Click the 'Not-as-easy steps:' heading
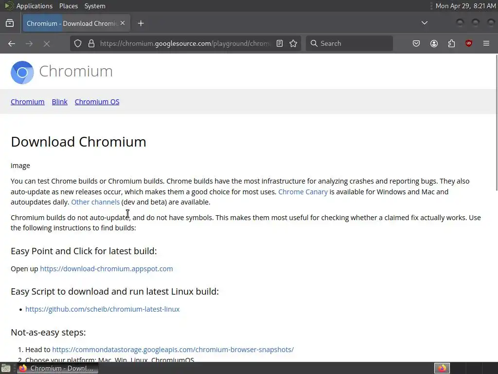Viewport: 498px width, 374px height. (48, 332)
